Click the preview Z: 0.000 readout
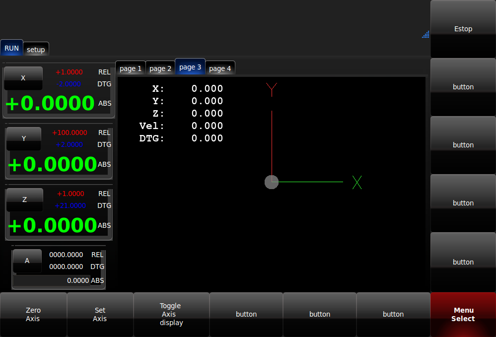Image resolution: width=496 pixels, height=337 pixels. (188, 113)
